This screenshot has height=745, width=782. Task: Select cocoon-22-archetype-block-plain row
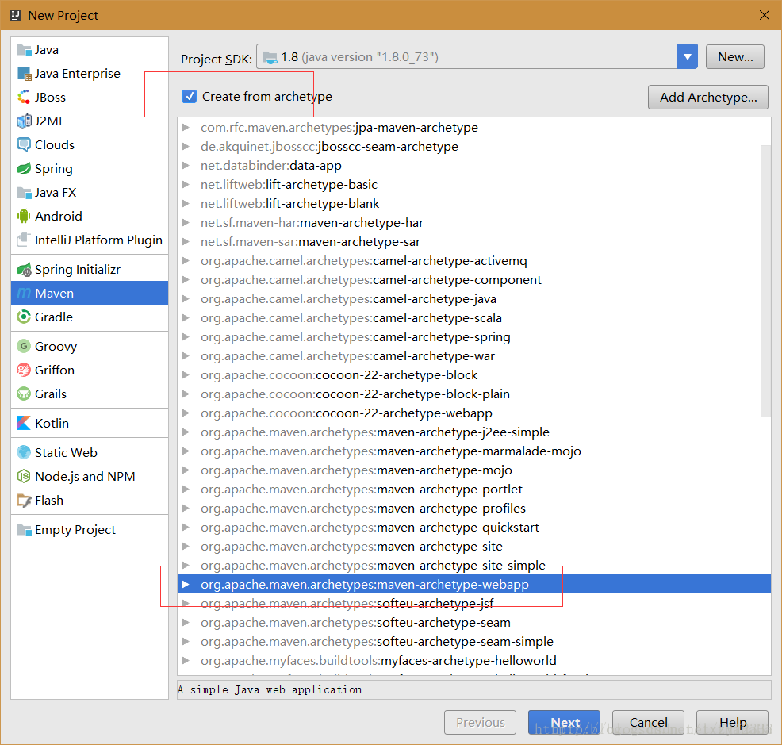click(473, 394)
